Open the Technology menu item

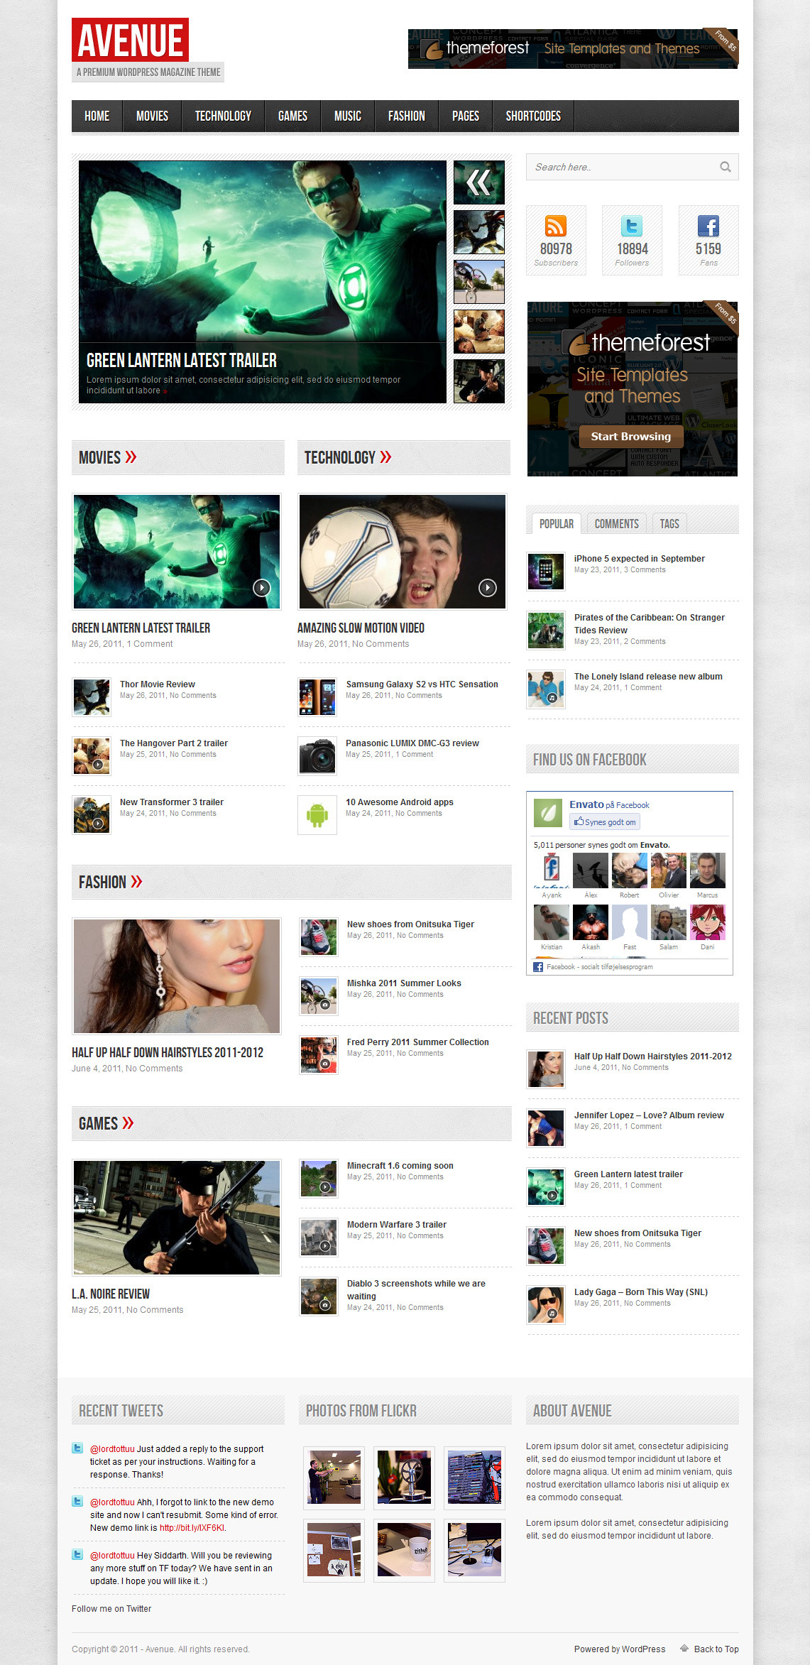[x=223, y=116]
